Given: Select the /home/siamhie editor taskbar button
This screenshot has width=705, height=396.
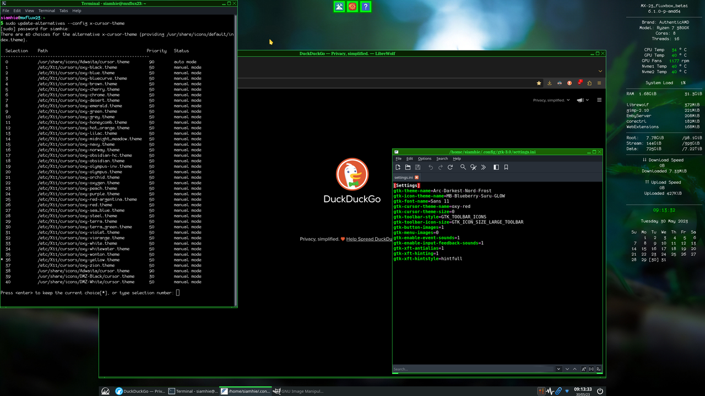Looking at the screenshot, I should tap(246, 391).
